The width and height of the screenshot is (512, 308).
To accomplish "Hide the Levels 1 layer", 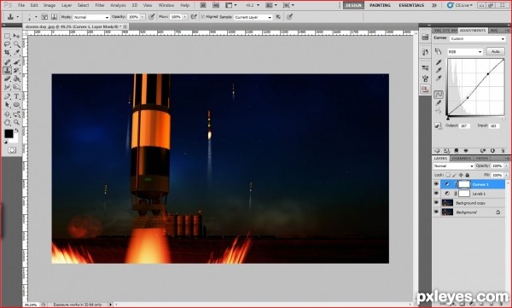I will tap(436, 194).
